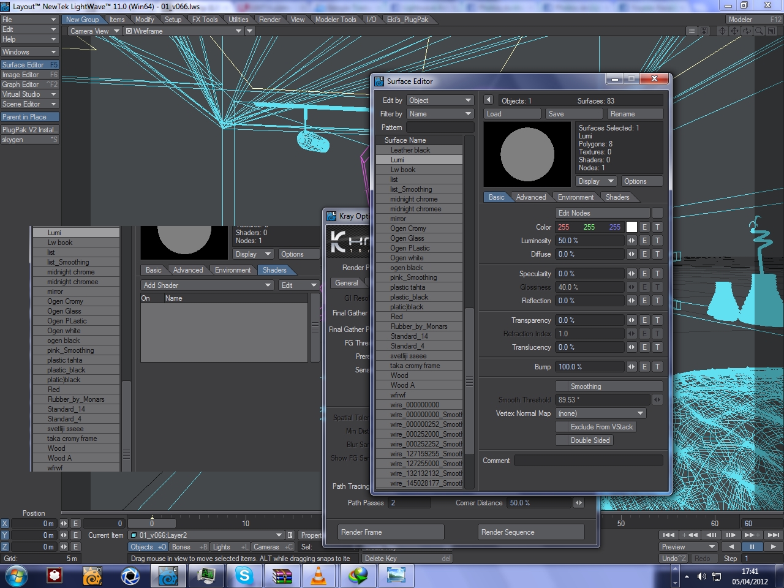This screenshot has height=588, width=784.
Task: Click the Luminosity texture T button
Action: 657,241
